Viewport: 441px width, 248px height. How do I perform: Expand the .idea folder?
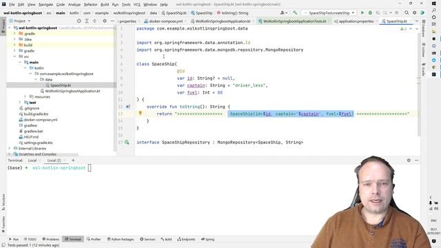[14, 39]
